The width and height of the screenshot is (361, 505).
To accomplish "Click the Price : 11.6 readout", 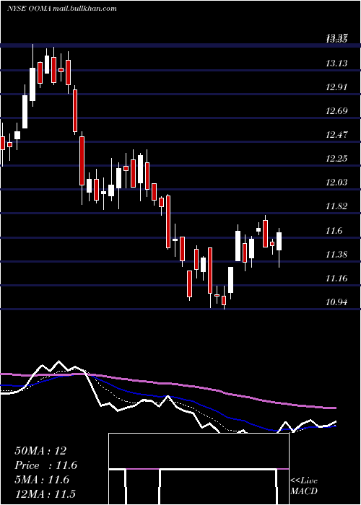I will click(45, 465).
